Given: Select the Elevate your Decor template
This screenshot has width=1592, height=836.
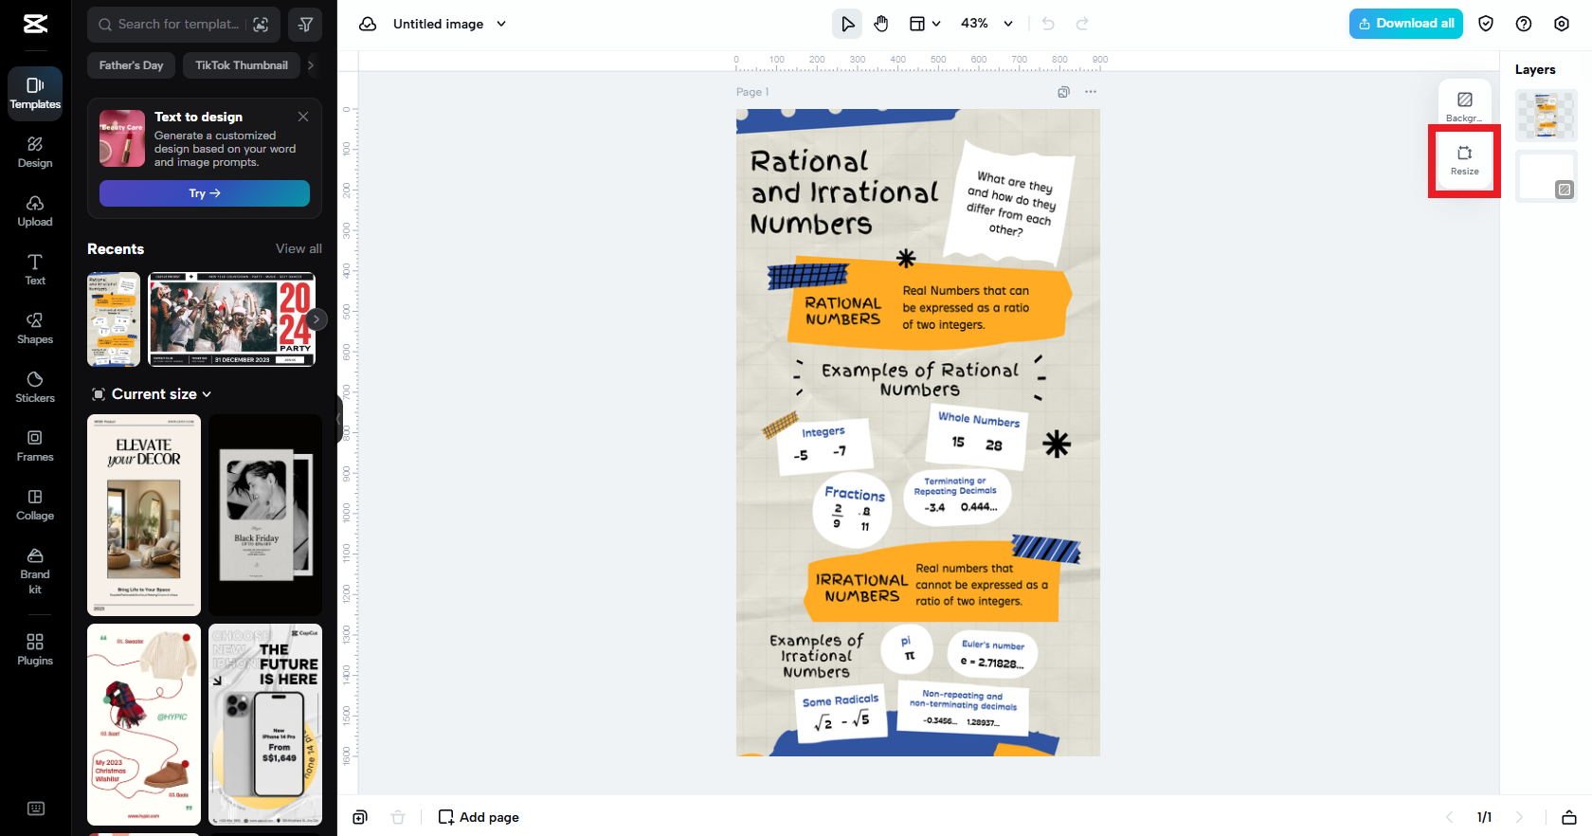Looking at the screenshot, I should [144, 515].
